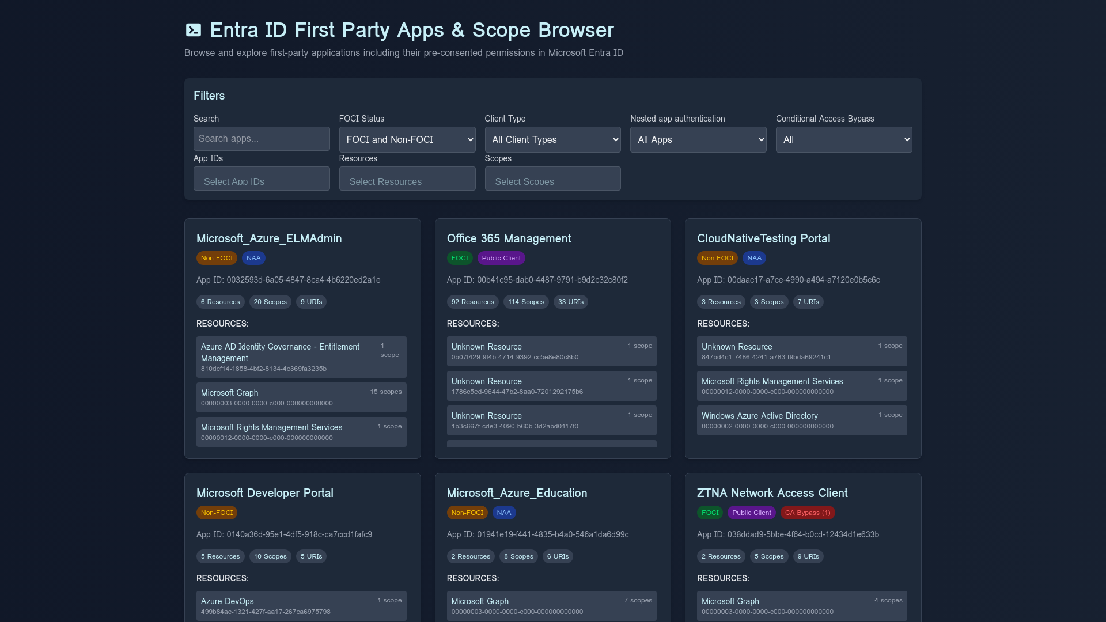1106x622 pixels.
Task: Open the Select Scopes multiselect
Action: (552, 179)
